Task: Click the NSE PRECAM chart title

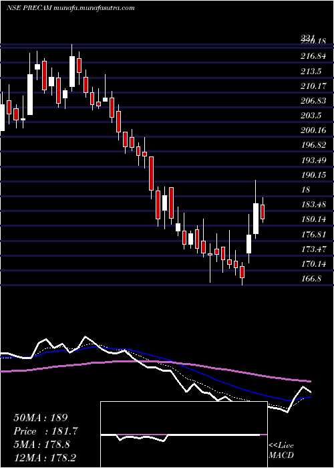Action: pyautogui.click(x=29, y=8)
